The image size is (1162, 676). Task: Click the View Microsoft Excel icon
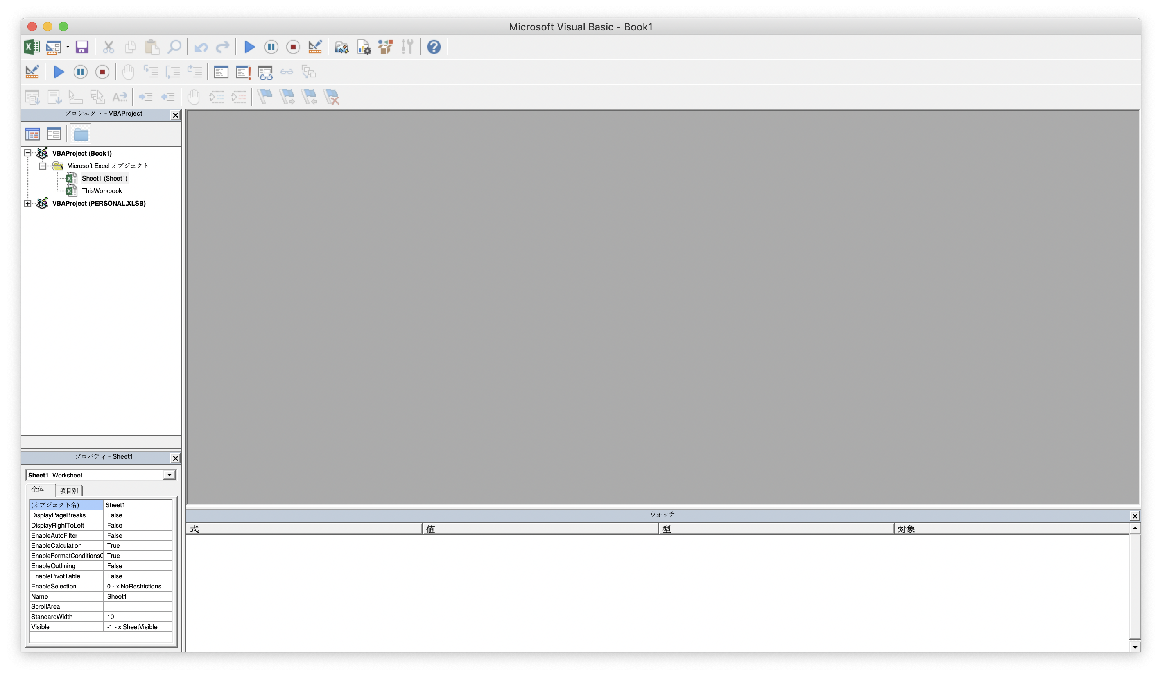click(31, 46)
